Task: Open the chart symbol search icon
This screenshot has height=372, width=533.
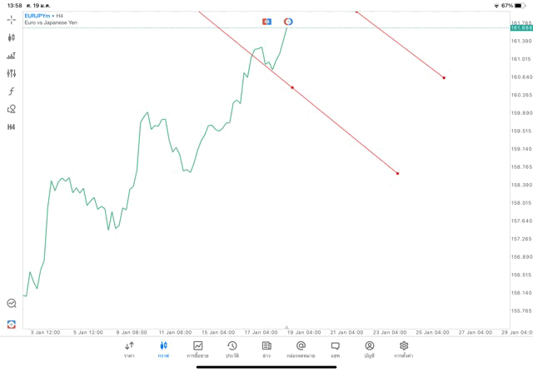Action: [x=12, y=304]
